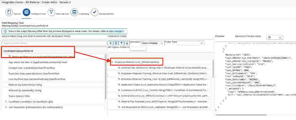Image resolution: width=296 pixels, height=120 pixels.
Task: Click the icon beside Referral Amount destination field
Action: click(x=119, y=96)
